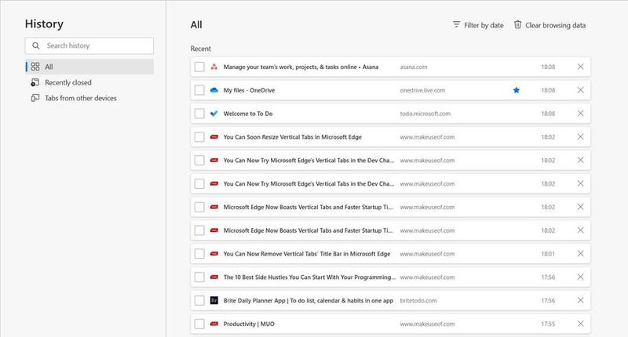The height and width of the screenshot is (337, 628).
Task: Open the 10 Best Side Hustles article
Action: [x=309, y=277]
